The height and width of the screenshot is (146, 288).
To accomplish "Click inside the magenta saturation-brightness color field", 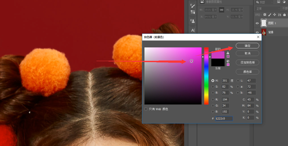I will tap(173, 76).
